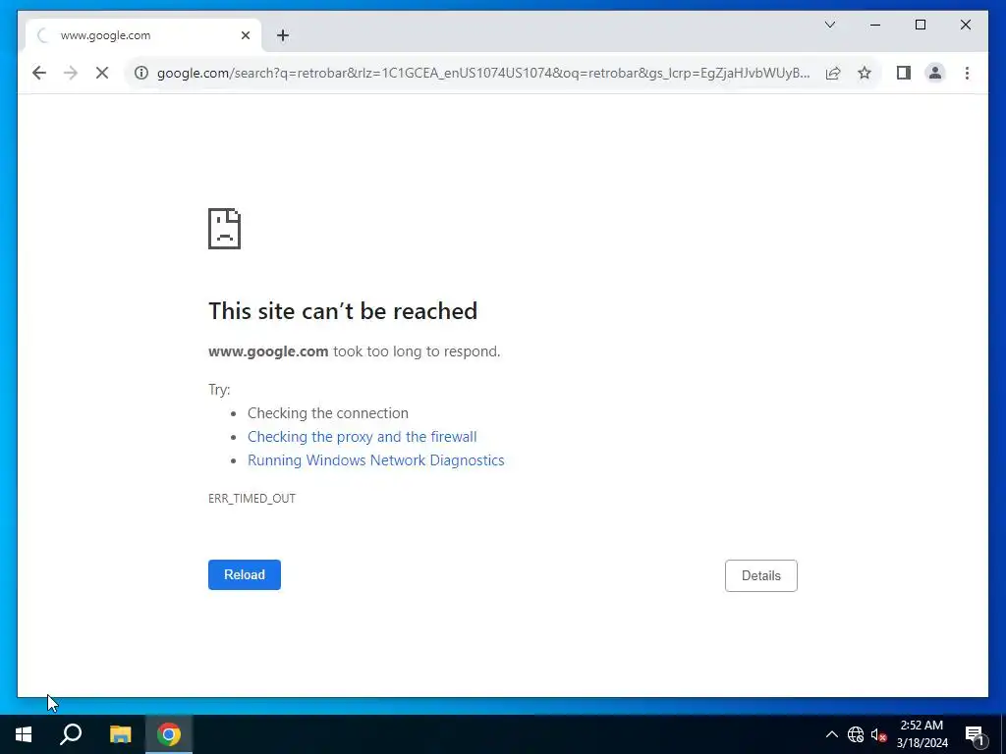
Task: Open Running Windows Network Diagnostics link
Action: coord(376,460)
